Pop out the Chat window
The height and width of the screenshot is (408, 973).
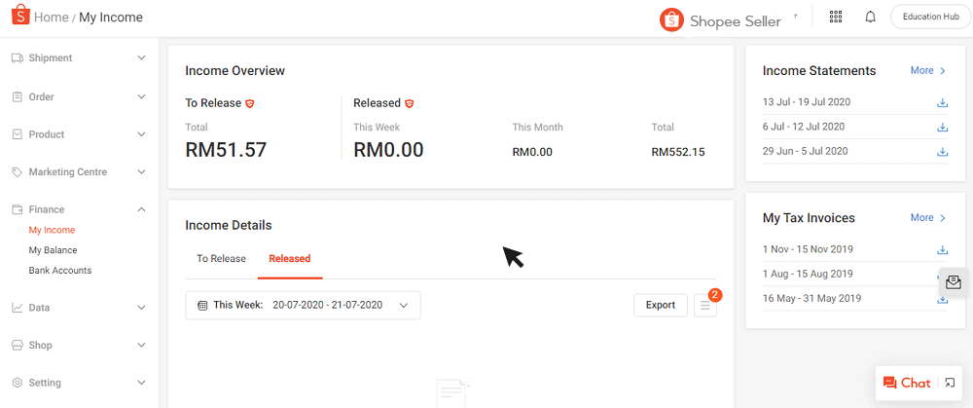(951, 383)
